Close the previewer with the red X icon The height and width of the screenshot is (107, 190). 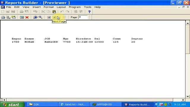pyautogui.click(x=27, y=17)
